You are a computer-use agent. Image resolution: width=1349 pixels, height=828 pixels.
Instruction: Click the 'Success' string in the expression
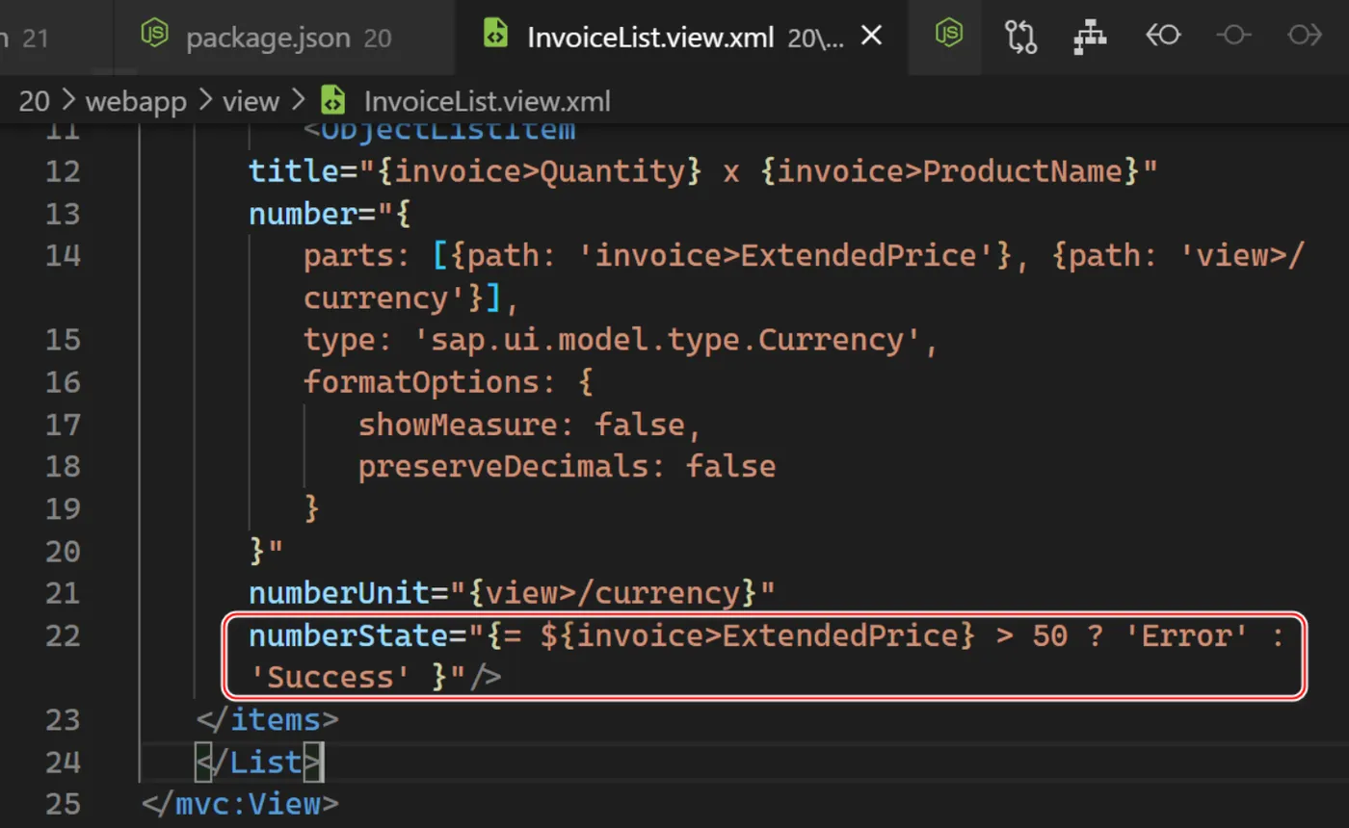pos(331,678)
